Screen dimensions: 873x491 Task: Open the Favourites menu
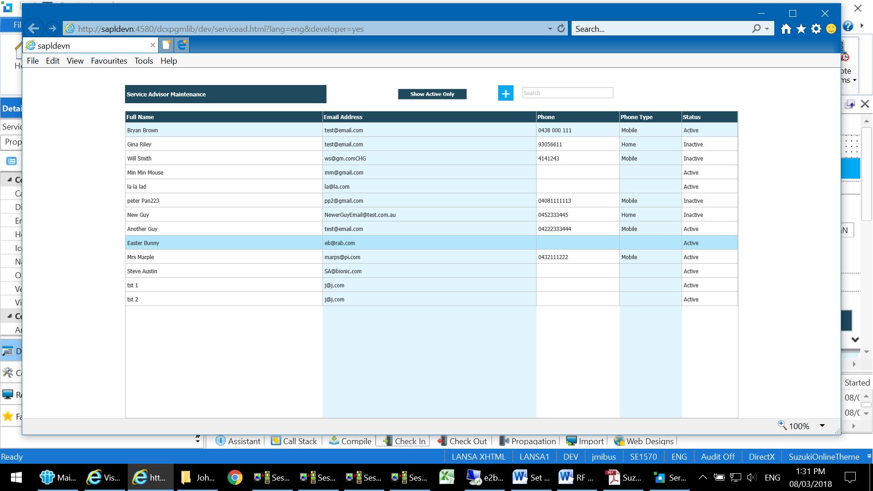click(x=109, y=61)
